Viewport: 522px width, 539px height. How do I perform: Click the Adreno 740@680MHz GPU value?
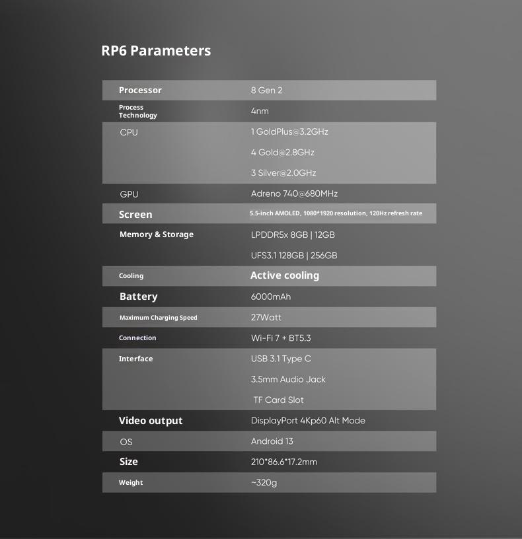point(294,194)
